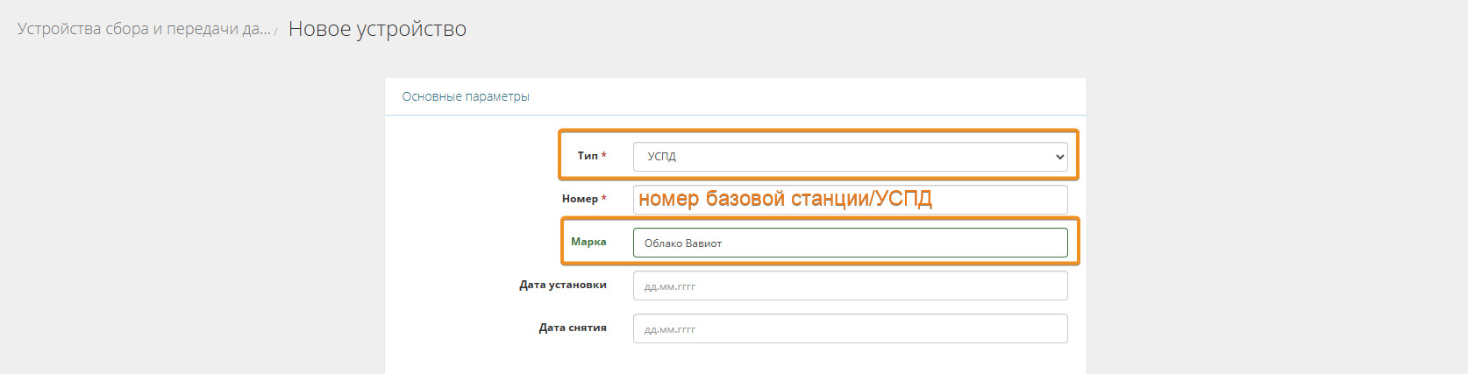This screenshot has height=374, width=1468.
Task: Click the required asterisk beside Номер
Action: [x=603, y=198]
